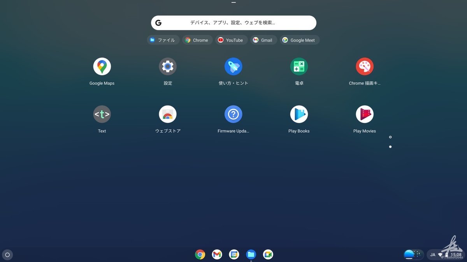Image resolution: width=467 pixels, height=262 pixels.
Task: Open Gmail from the shelf
Action: coord(217,254)
